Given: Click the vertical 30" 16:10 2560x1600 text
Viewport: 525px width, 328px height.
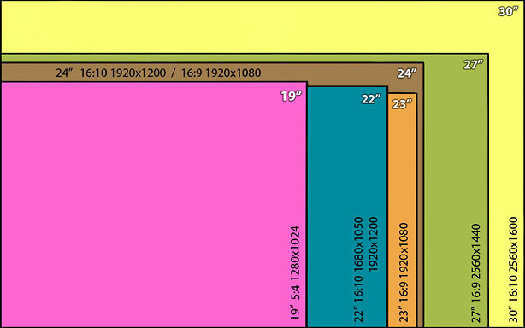Looking at the screenshot, I should click(x=513, y=269).
